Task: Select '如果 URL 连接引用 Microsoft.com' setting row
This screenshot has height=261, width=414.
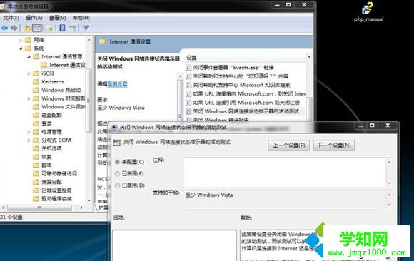Action: (x=246, y=103)
